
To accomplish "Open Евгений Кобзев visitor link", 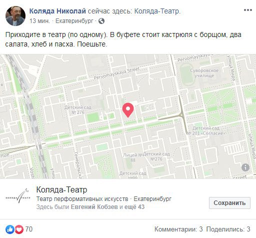I will [x=94, y=207].
